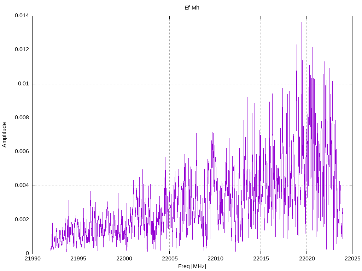Click the 0.004 y-axis tick label
This screenshot has width=362, height=271.
point(22,186)
